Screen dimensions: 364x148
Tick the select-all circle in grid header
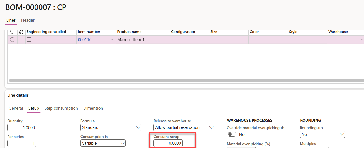[x=12, y=32]
